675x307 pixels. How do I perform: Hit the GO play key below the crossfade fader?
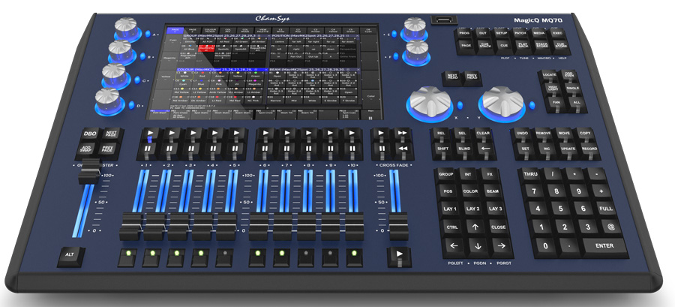pyautogui.click(x=399, y=256)
